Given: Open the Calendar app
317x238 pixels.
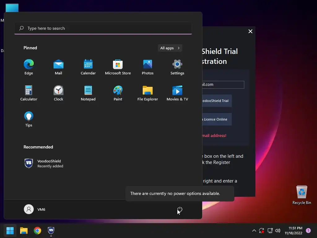Looking at the screenshot, I should (x=88, y=67).
